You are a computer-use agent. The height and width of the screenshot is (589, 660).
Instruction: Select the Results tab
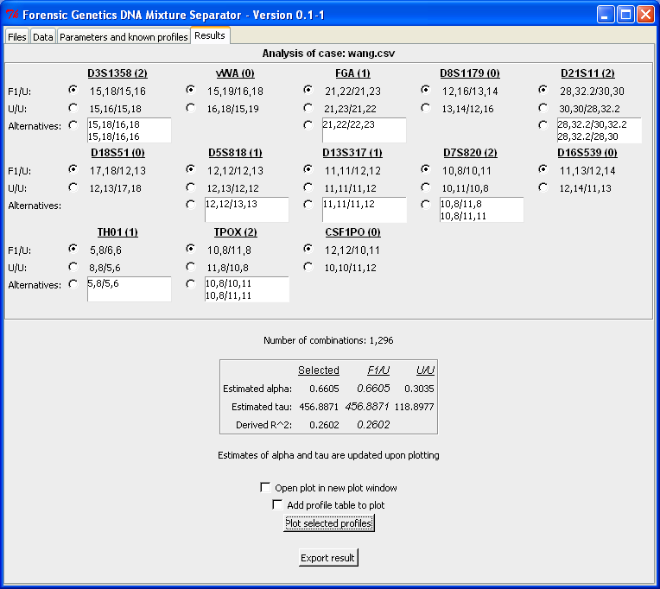(x=210, y=35)
